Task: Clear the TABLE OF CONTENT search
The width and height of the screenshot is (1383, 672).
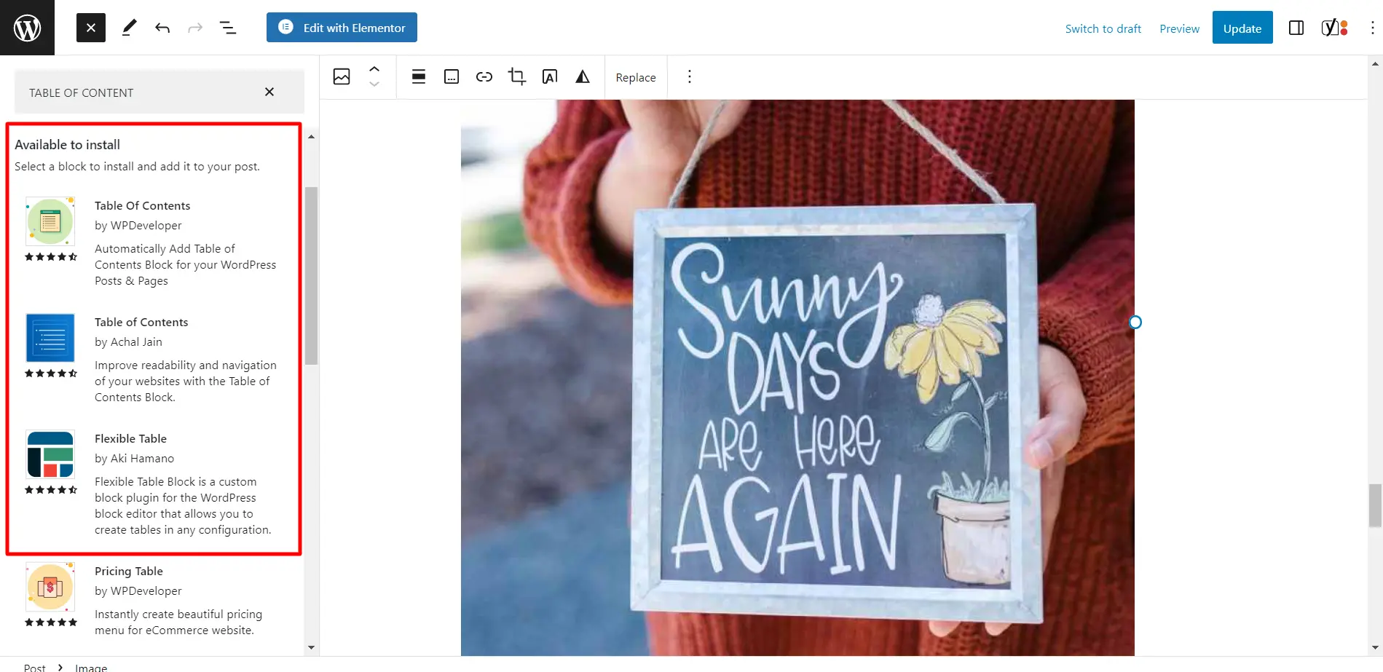Action: [x=269, y=92]
